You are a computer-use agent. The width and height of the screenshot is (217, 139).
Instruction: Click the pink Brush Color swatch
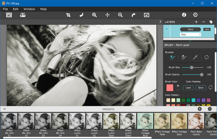170,87
